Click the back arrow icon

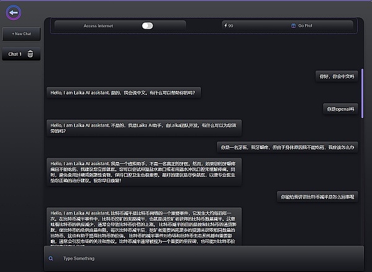12,12
